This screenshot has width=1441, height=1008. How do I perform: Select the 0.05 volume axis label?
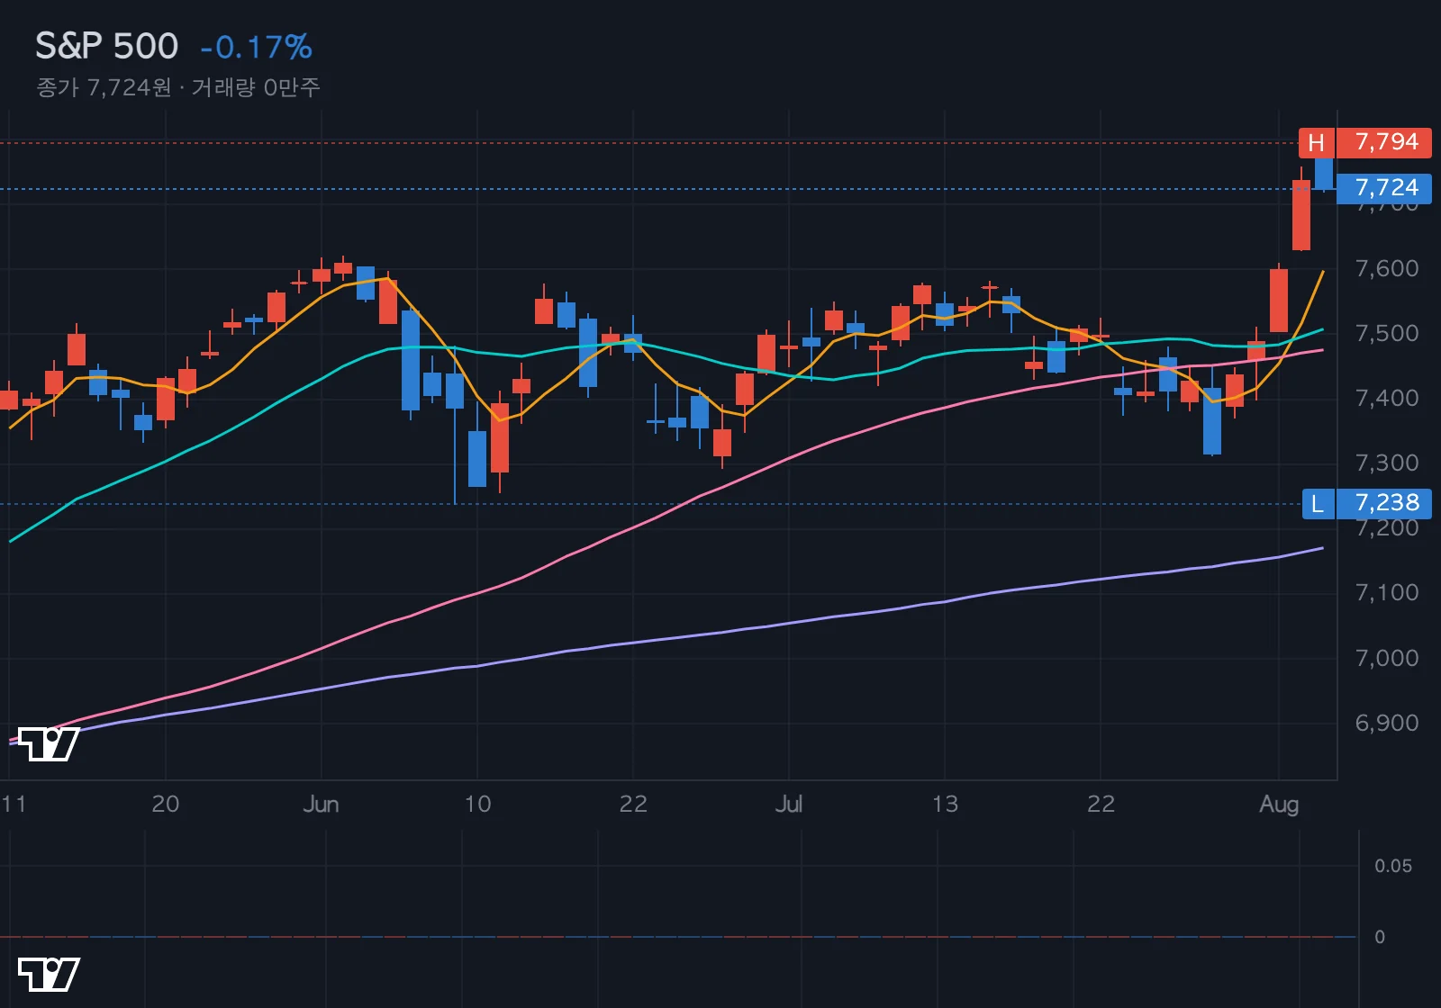pyautogui.click(x=1393, y=866)
